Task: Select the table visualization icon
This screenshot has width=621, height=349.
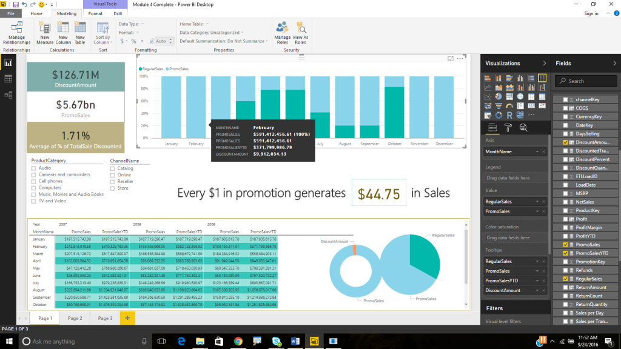Action: point(531,96)
